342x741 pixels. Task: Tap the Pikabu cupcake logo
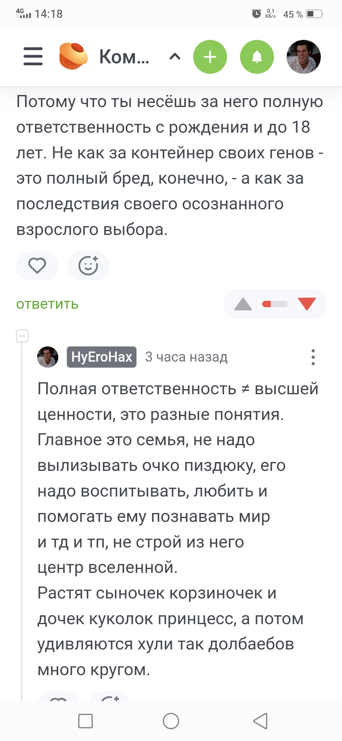click(73, 56)
